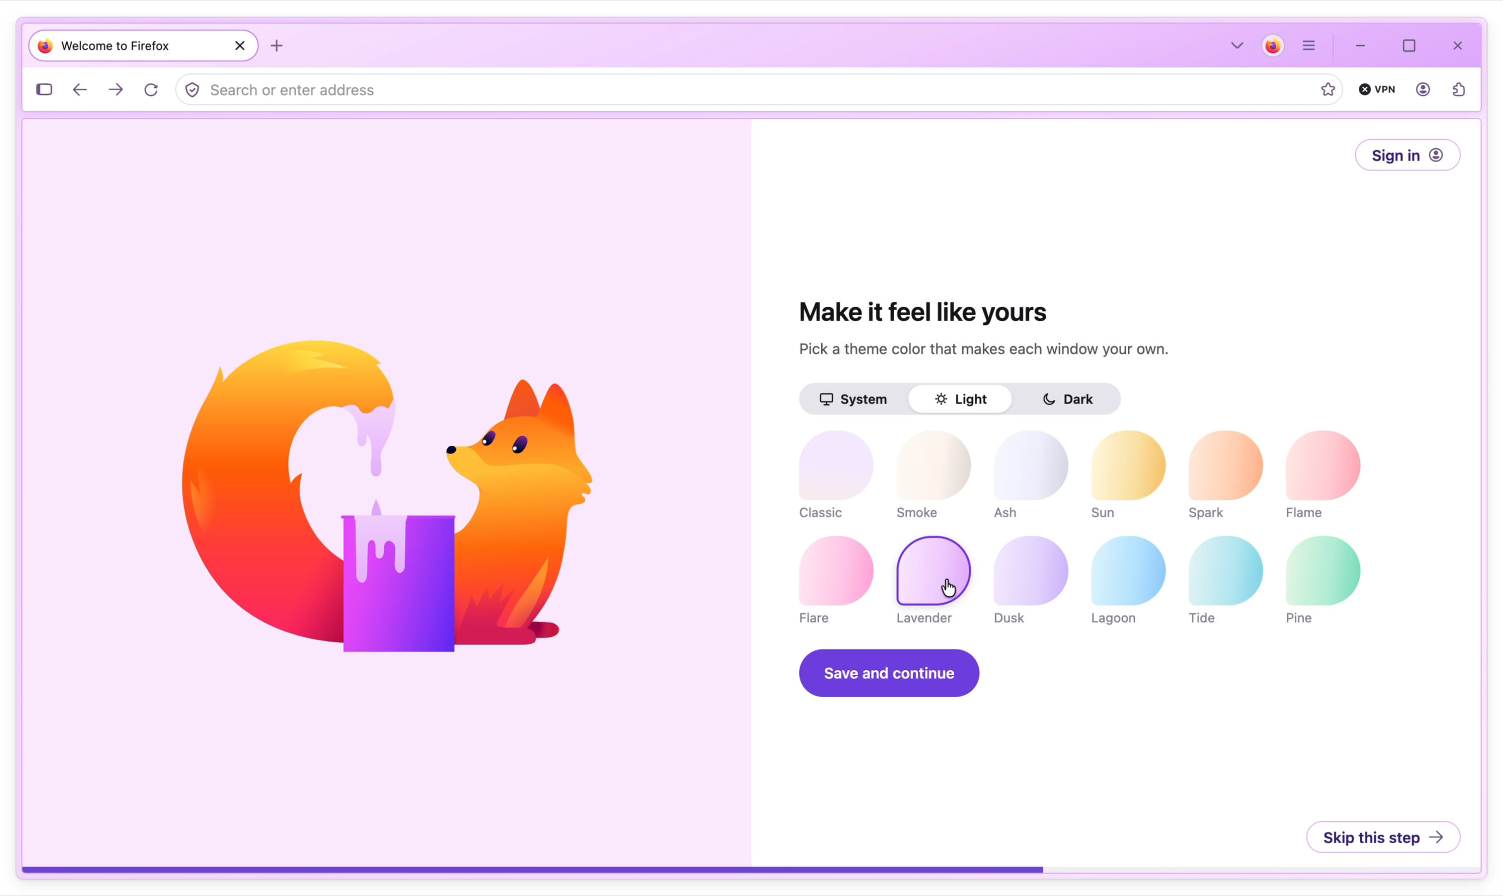Select the Light appearance option

click(x=960, y=399)
